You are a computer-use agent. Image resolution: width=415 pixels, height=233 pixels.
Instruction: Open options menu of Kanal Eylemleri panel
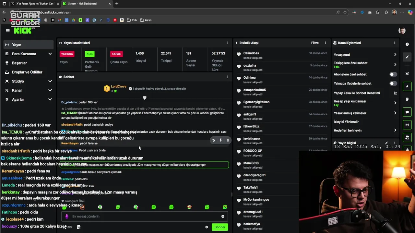(x=394, y=43)
